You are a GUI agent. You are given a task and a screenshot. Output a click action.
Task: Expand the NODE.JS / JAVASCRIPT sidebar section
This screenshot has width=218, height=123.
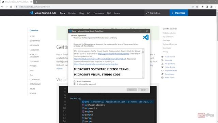pyautogui.click(x=34, y=56)
